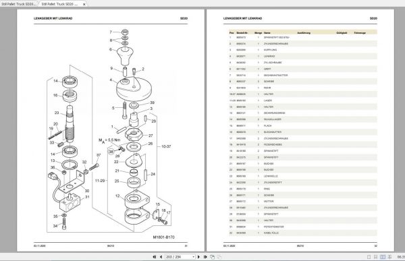
Task: Go to the previous page
Action: pos(161,257)
